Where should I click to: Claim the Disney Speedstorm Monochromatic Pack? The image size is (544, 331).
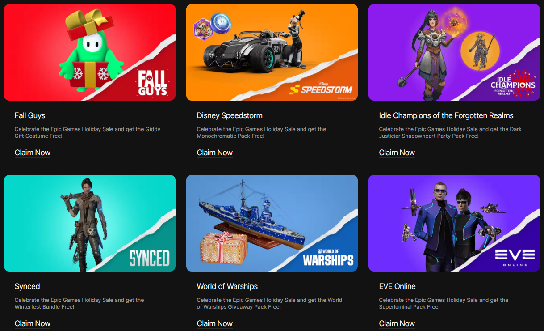coord(215,153)
